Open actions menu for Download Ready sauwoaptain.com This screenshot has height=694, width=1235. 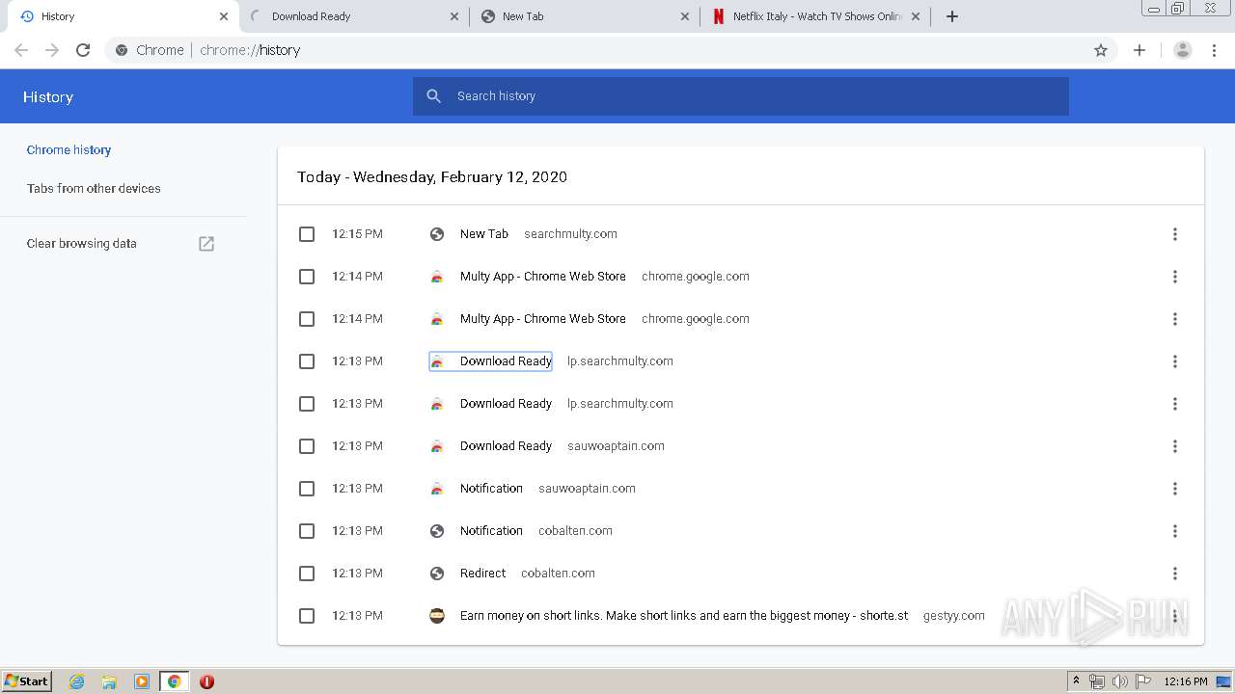1175,446
